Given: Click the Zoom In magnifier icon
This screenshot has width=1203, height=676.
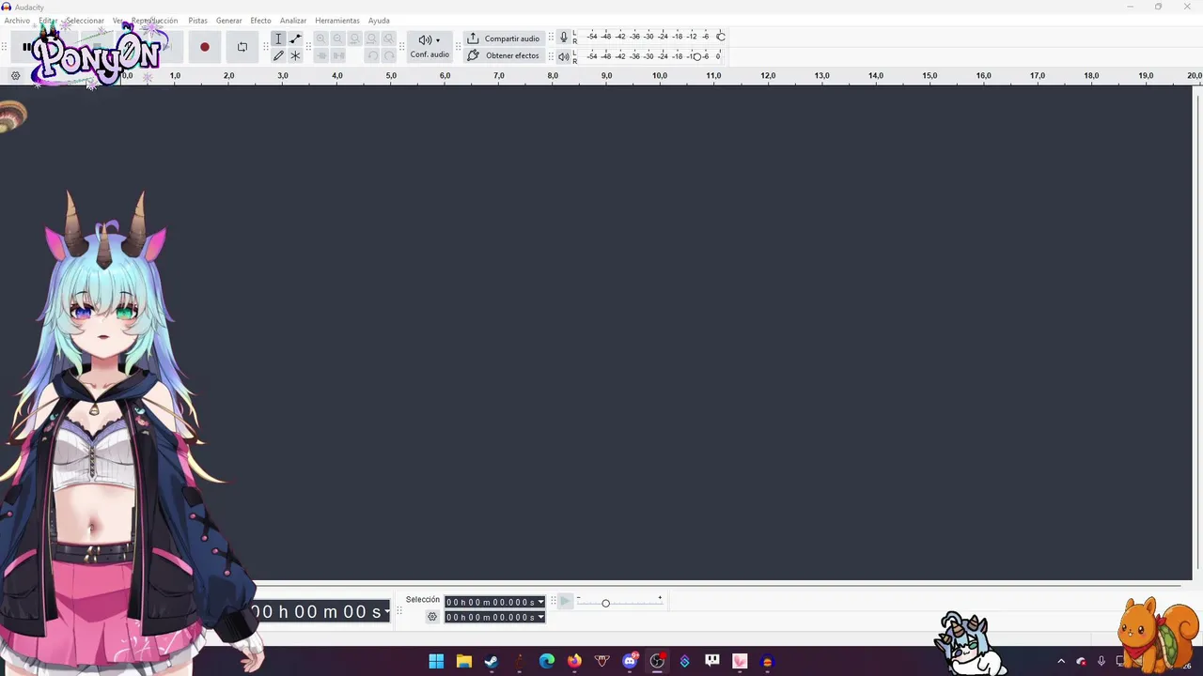Looking at the screenshot, I should (x=321, y=38).
